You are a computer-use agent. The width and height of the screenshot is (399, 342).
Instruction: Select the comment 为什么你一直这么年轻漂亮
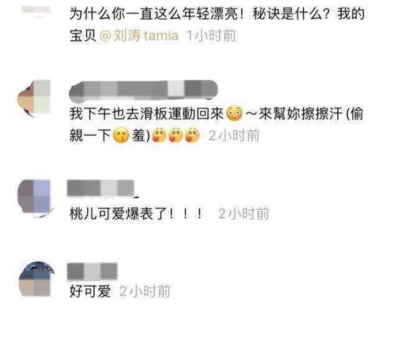coord(217,24)
